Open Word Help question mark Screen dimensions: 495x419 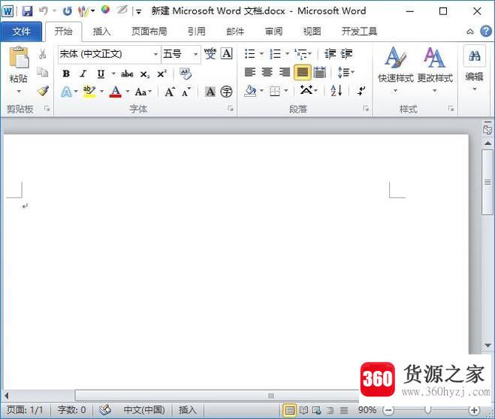(x=486, y=32)
